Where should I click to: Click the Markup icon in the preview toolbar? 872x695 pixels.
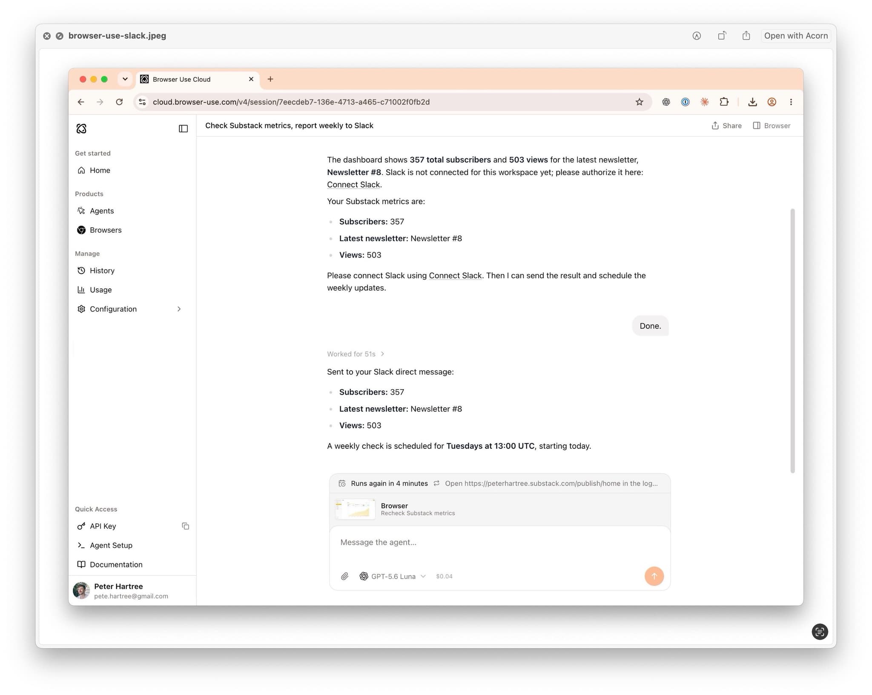pos(697,36)
